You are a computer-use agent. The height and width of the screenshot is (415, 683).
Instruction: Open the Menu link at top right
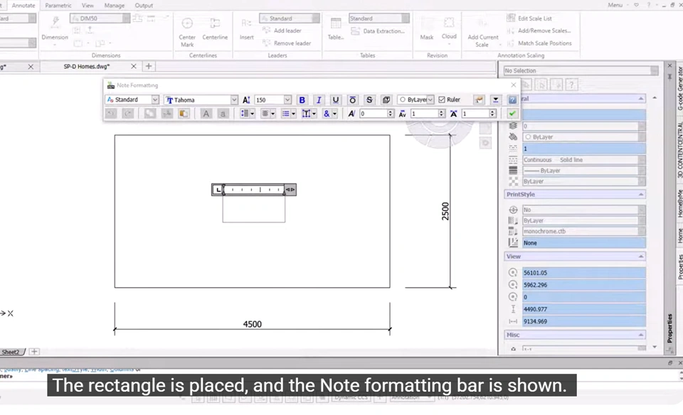point(615,5)
